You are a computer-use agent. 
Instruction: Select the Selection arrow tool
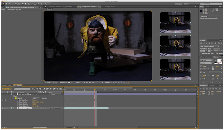point(3,4)
